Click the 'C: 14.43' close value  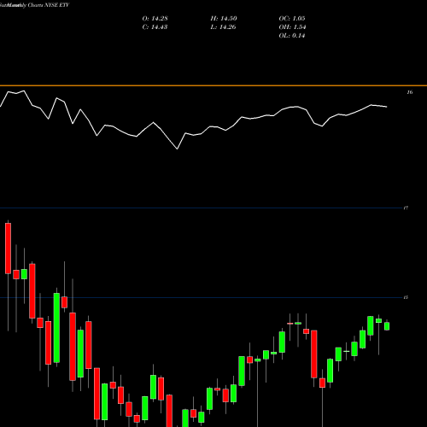click(x=155, y=27)
